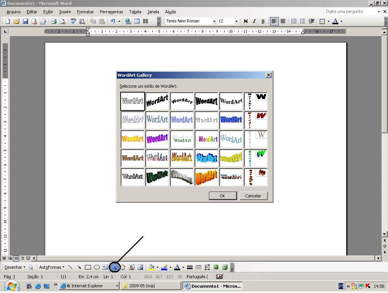This screenshot has width=388, height=293.
Task: Select the Oval drawing tool
Action: tap(96, 267)
